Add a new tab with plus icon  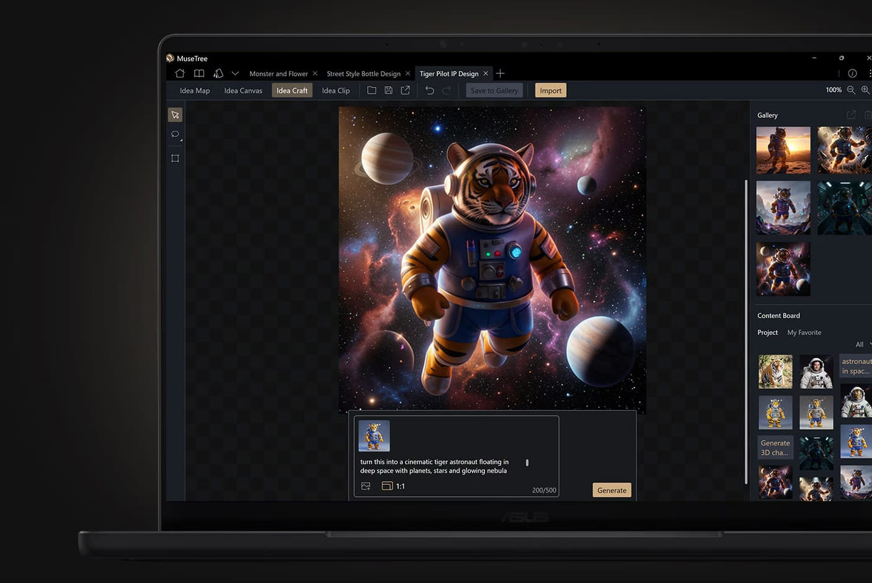pos(501,73)
